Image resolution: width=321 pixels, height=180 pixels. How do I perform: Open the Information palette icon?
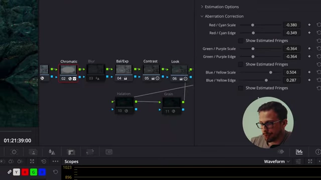[x=318, y=151]
